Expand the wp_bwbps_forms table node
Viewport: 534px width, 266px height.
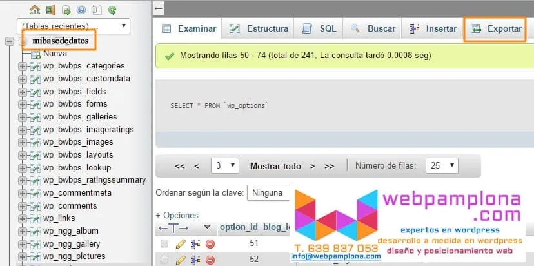point(23,105)
